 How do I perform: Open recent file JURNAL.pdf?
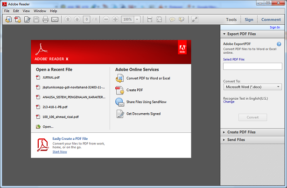tap(51, 78)
